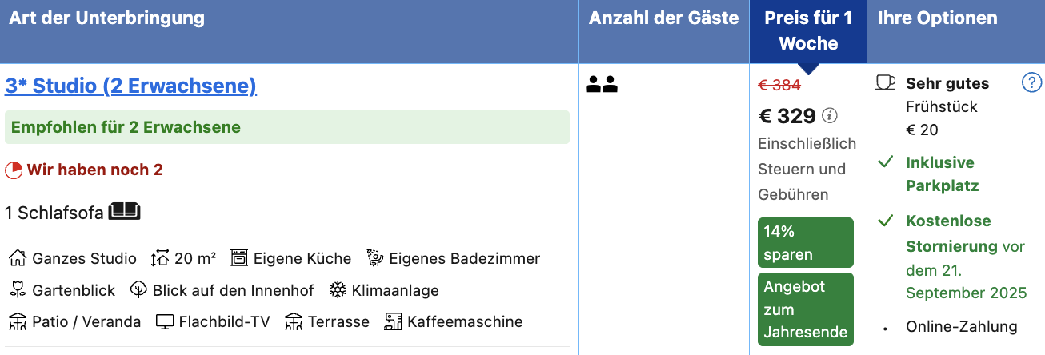The width and height of the screenshot is (1045, 355).
Task: Click the Klimaanlage snowflake icon
Action: click(x=338, y=290)
